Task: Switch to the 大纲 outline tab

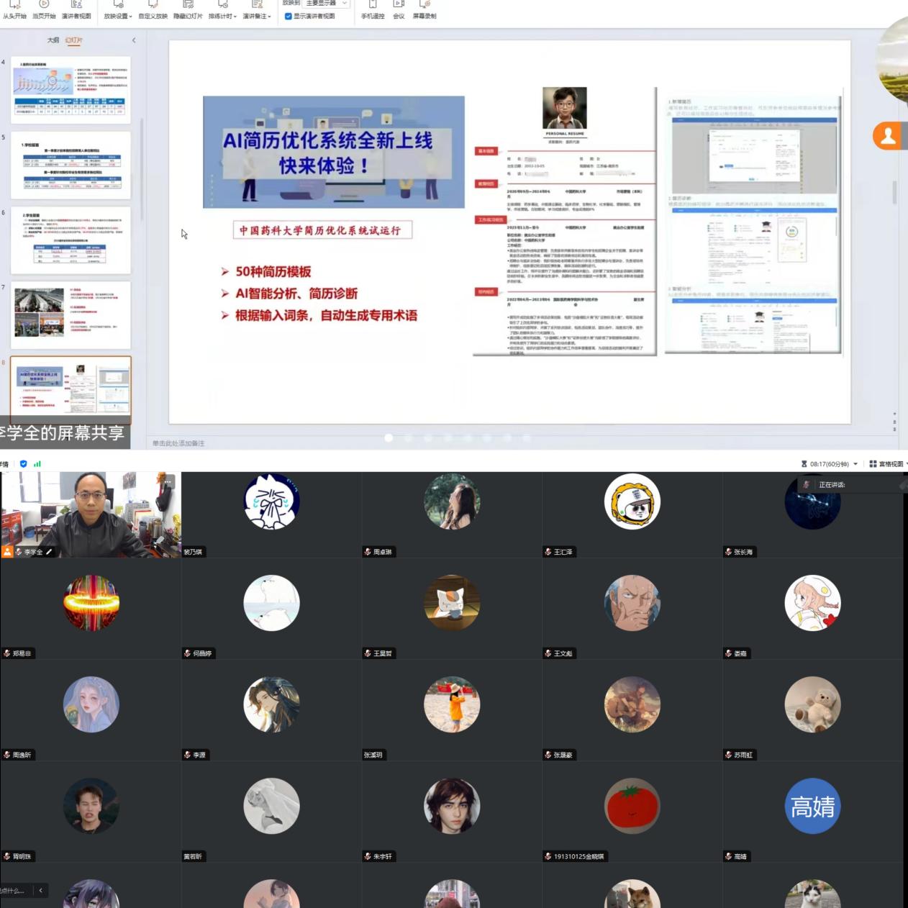Action: click(53, 40)
